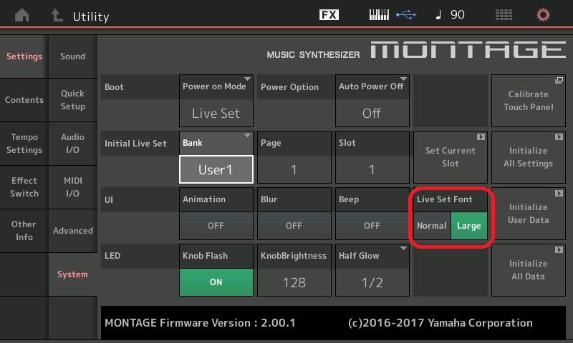This screenshot has width=573, height=343.
Task: Toggle the Animation OFF switch
Action: tap(216, 225)
